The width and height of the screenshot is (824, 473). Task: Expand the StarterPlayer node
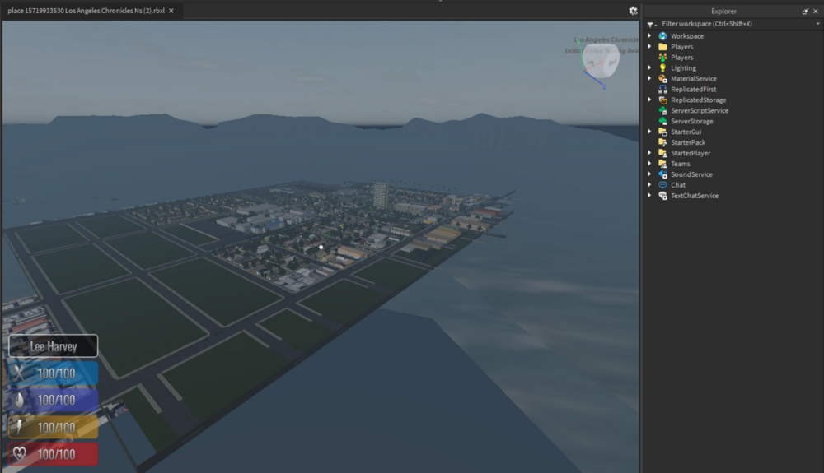(649, 153)
